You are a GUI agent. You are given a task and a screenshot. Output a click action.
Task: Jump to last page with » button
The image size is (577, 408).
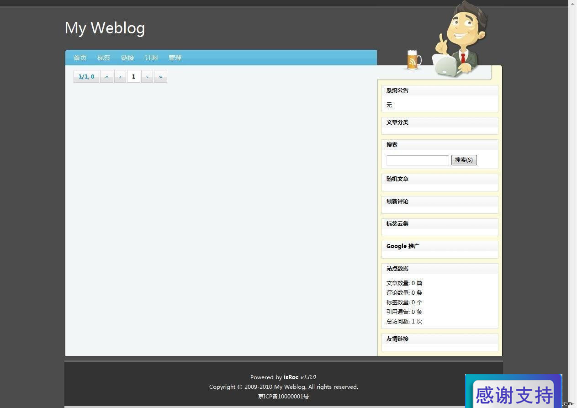[x=160, y=76]
